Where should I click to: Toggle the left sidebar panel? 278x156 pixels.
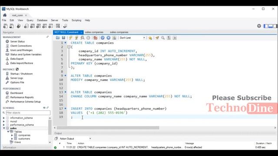(266, 26)
